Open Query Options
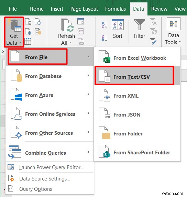The image size is (187, 197). (50, 189)
